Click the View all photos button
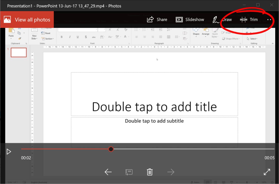This screenshot has width=279, height=184. click(27, 19)
